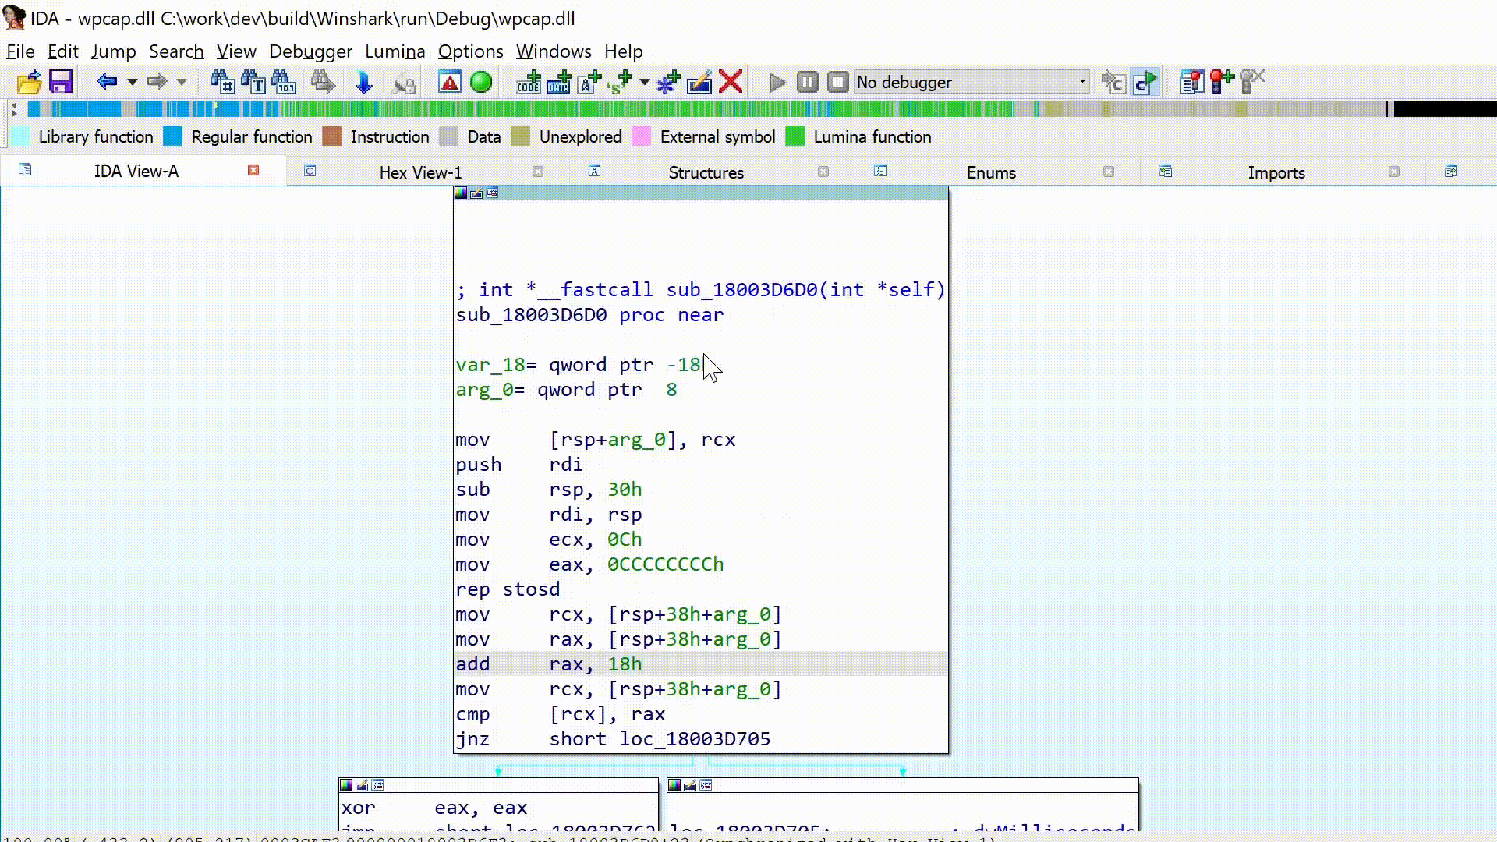This screenshot has height=842, width=1497.
Task: Click the Open file folder icon
Action: (29, 82)
